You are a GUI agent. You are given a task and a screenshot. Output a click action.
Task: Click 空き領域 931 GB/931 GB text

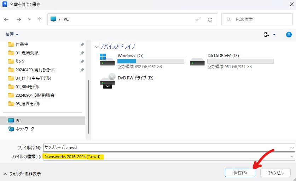click(230, 66)
